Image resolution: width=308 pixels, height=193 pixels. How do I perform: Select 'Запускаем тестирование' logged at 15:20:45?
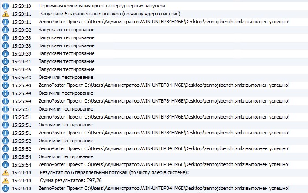click(x=67, y=69)
